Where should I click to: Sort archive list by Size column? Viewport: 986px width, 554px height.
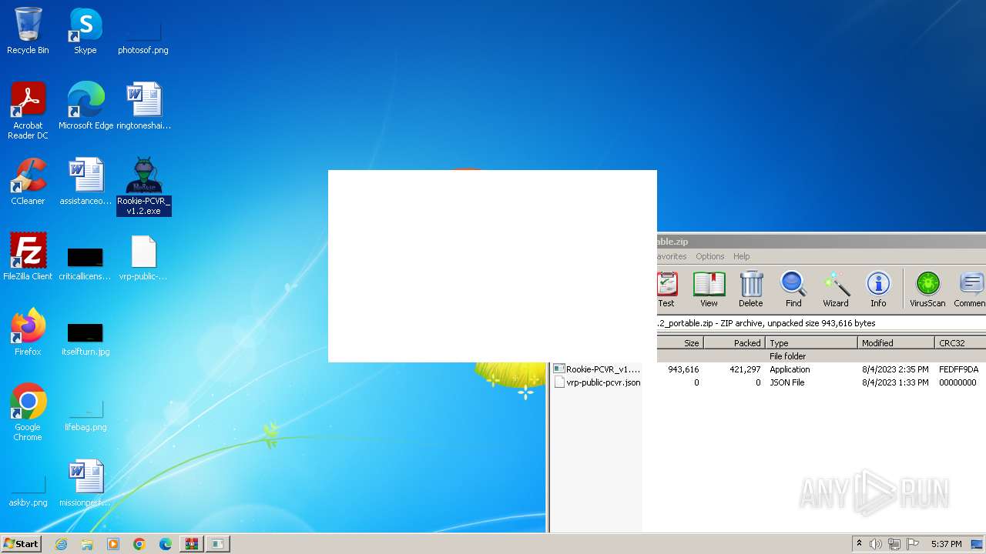679,343
